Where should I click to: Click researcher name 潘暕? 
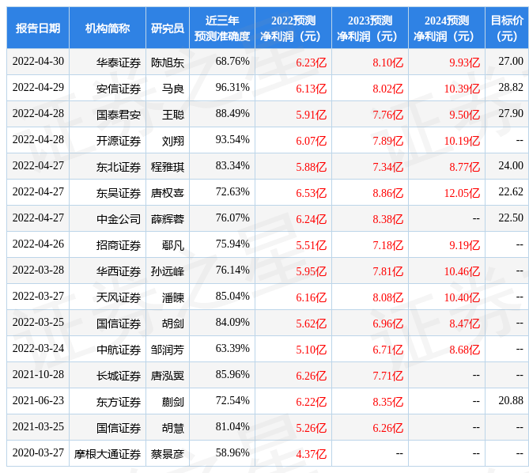pos(173,297)
